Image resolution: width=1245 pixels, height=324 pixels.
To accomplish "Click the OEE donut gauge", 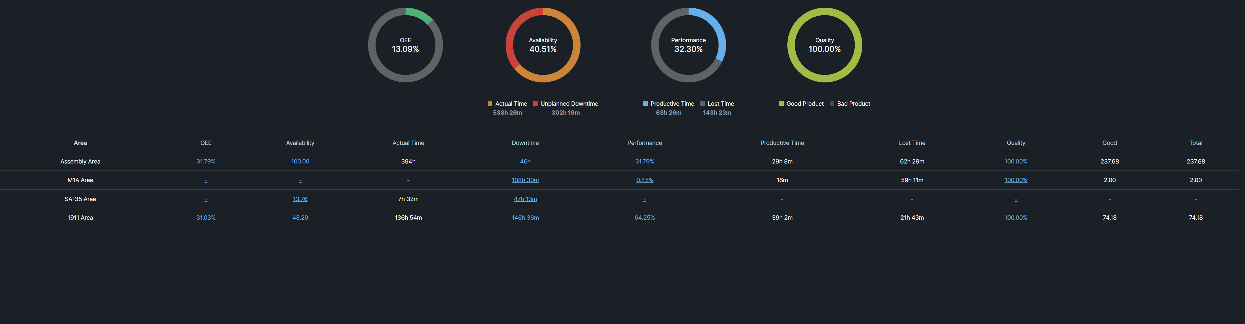I will (405, 45).
